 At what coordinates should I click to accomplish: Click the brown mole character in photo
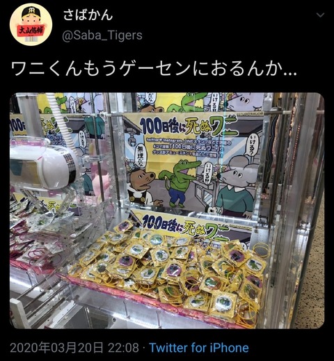pyautogui.click(x=141, y=186)
